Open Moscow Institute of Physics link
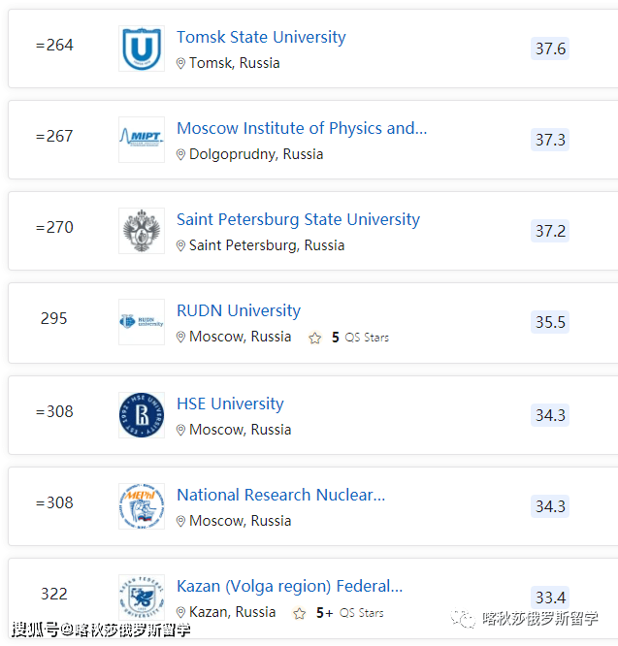 (302, 128)
